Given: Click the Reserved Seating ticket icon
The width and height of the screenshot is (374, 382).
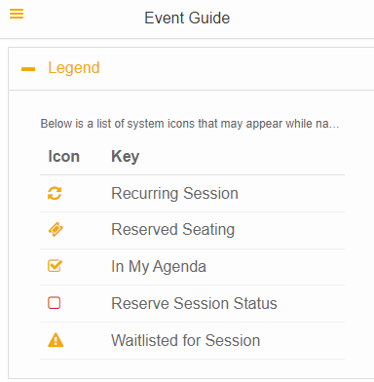Looking at the screenshot, I should click(56, 230).
